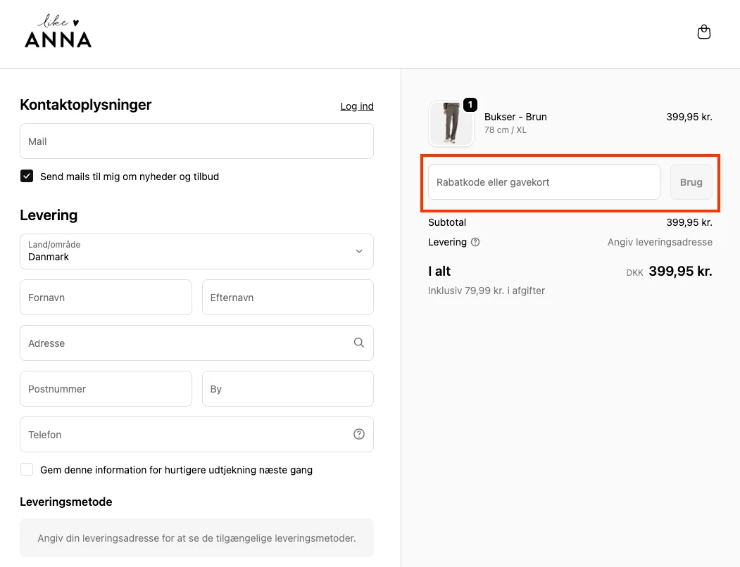Viewport: 740px width, 567px height.
Task: Focus the Postnummer input box
Action: coord(106,389)
